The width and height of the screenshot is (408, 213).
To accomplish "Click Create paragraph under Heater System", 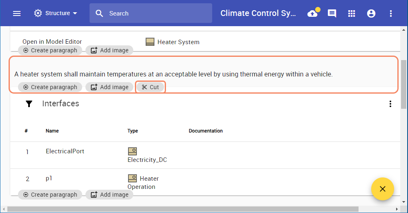I will (x=50, y=50).
